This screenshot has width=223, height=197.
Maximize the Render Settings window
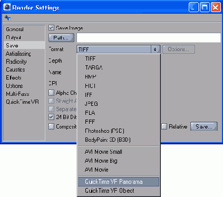click(205, 7)
